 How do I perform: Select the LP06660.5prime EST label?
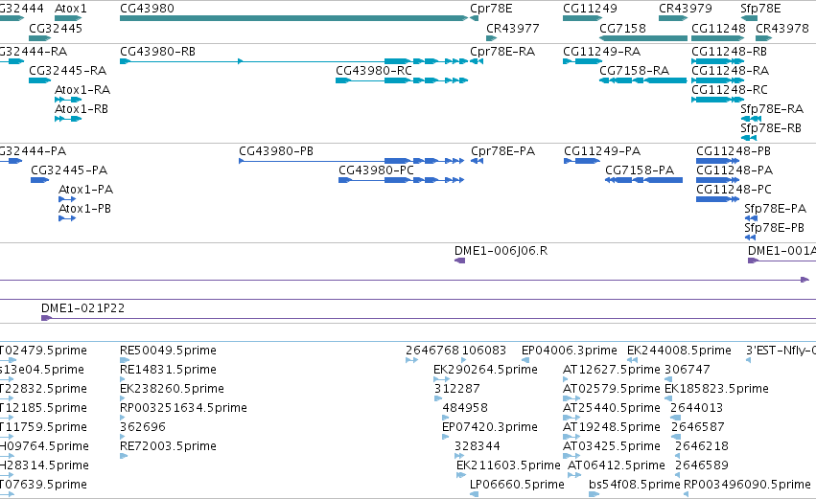[x=517, y=485]
